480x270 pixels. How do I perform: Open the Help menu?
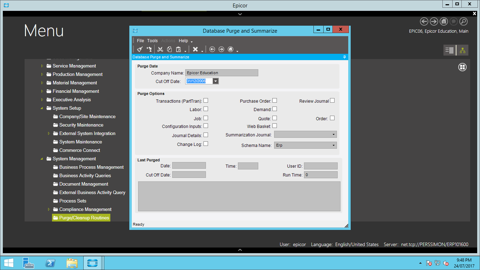coord(183,41)
